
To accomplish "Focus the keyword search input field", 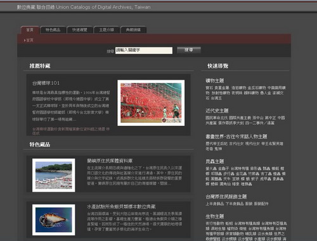I will pyautogui.click(x=144, y=51).
